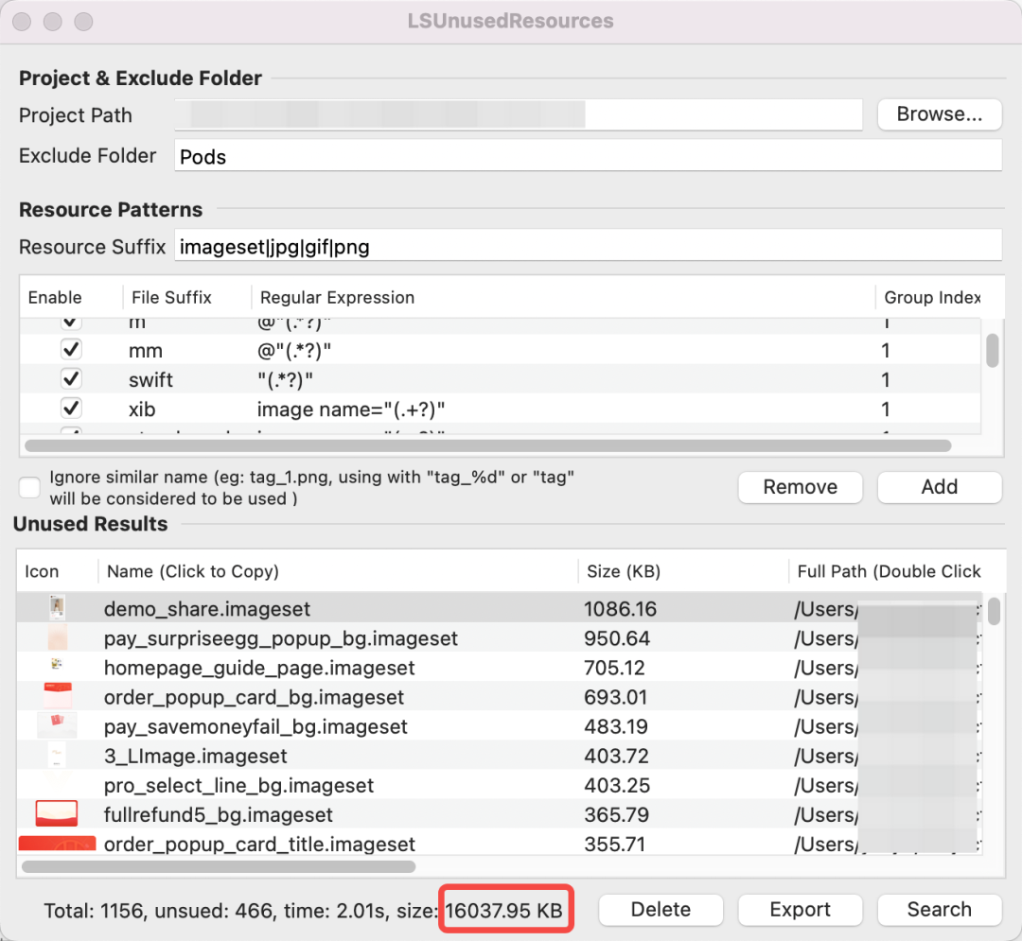The height and width of the screenshot is (941, 1022).
Task: Enable Ignore similar name option
Action: click(30, 487)
